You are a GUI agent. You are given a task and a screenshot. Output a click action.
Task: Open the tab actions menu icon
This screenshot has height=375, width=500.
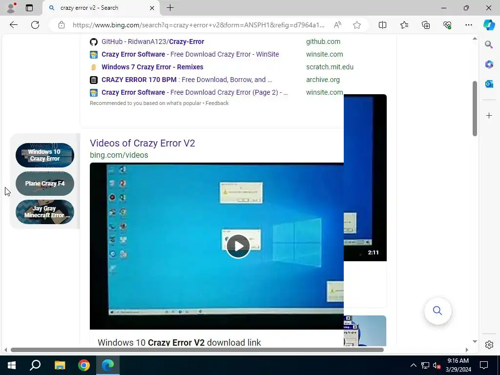[x=29, y=8]
